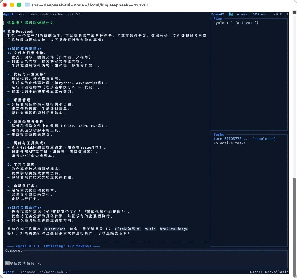Click the line 监控文件或目录变化
Viewport: 297px width, 278px height.
coord(30,195)
